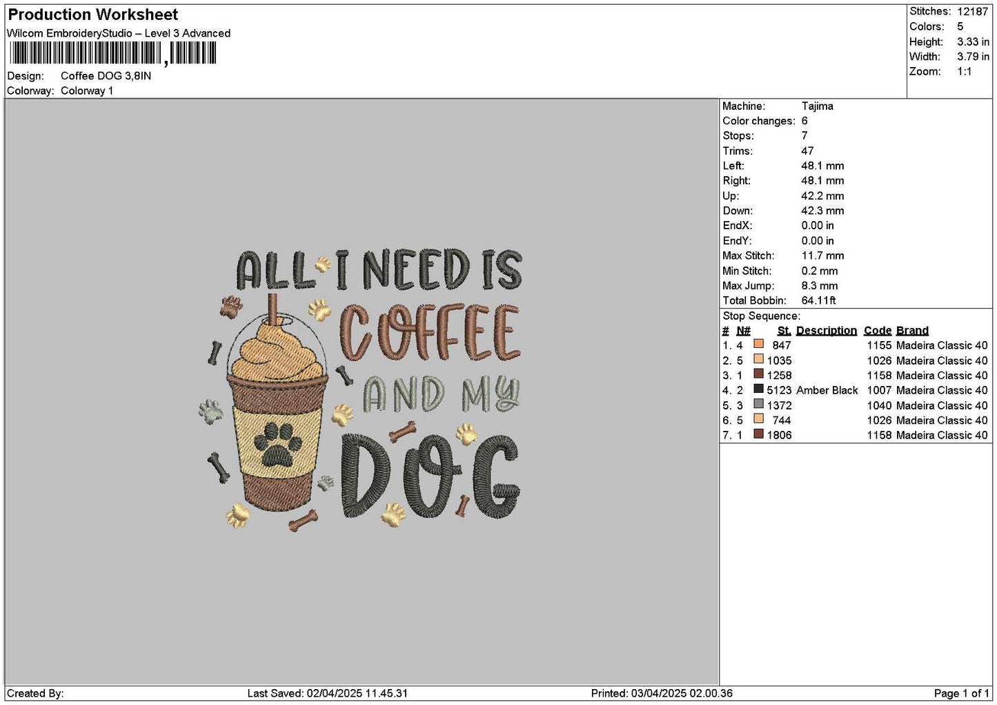Click the Stitches value 12187
The width and height of the screenshot is (997, 705).
point(972,12)
